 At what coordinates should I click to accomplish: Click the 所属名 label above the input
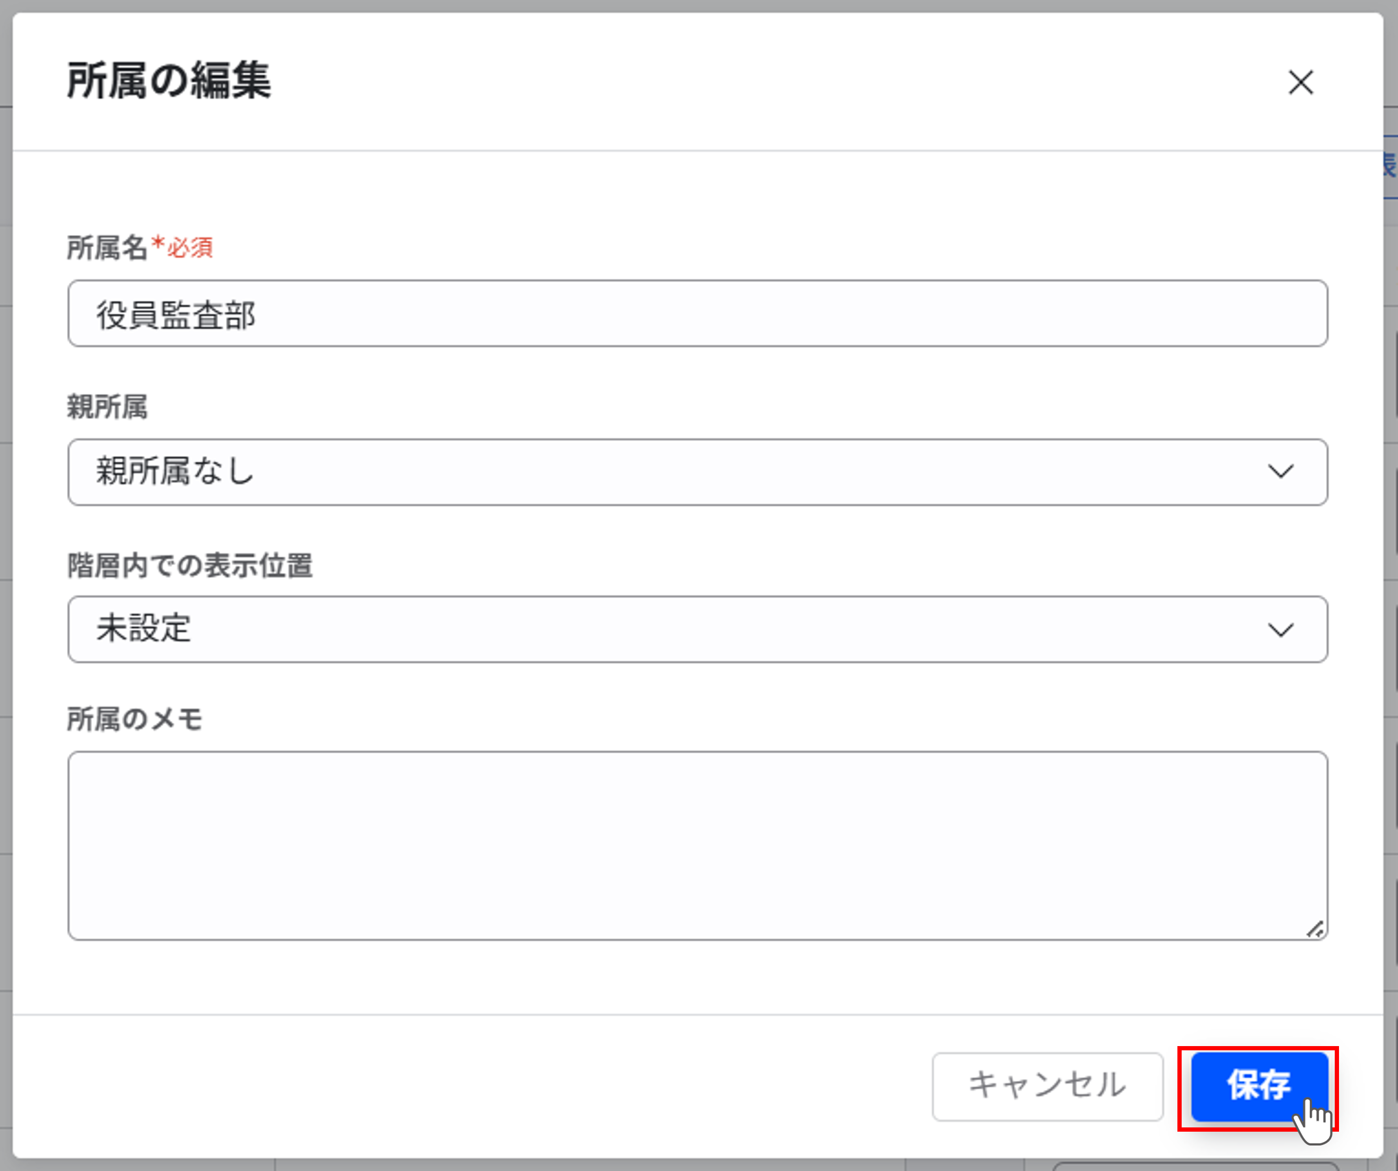point(108,248)
